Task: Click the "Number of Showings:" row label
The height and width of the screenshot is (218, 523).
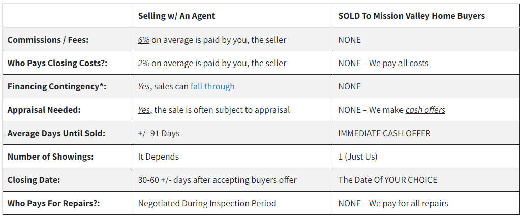Action: point(51,157)
